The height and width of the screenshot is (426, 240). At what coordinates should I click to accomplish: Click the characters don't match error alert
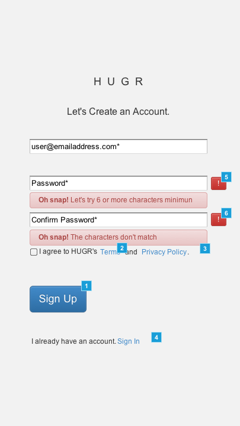coord(119,237)
